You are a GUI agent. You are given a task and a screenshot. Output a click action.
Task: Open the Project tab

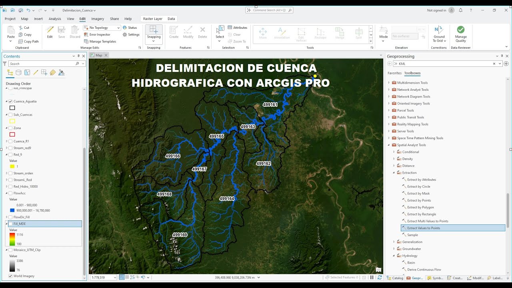(x=10, y=19)
